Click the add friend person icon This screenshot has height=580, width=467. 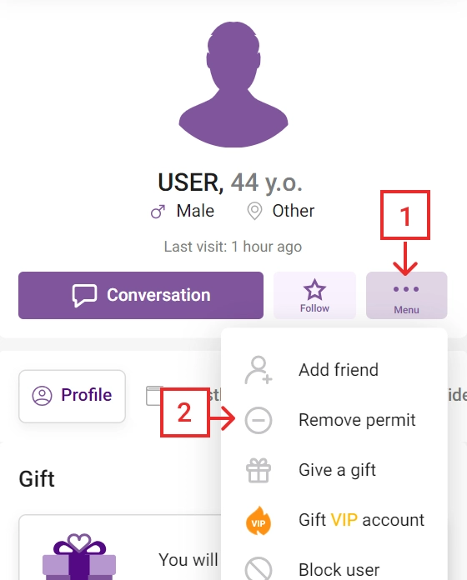click(259, 370)
